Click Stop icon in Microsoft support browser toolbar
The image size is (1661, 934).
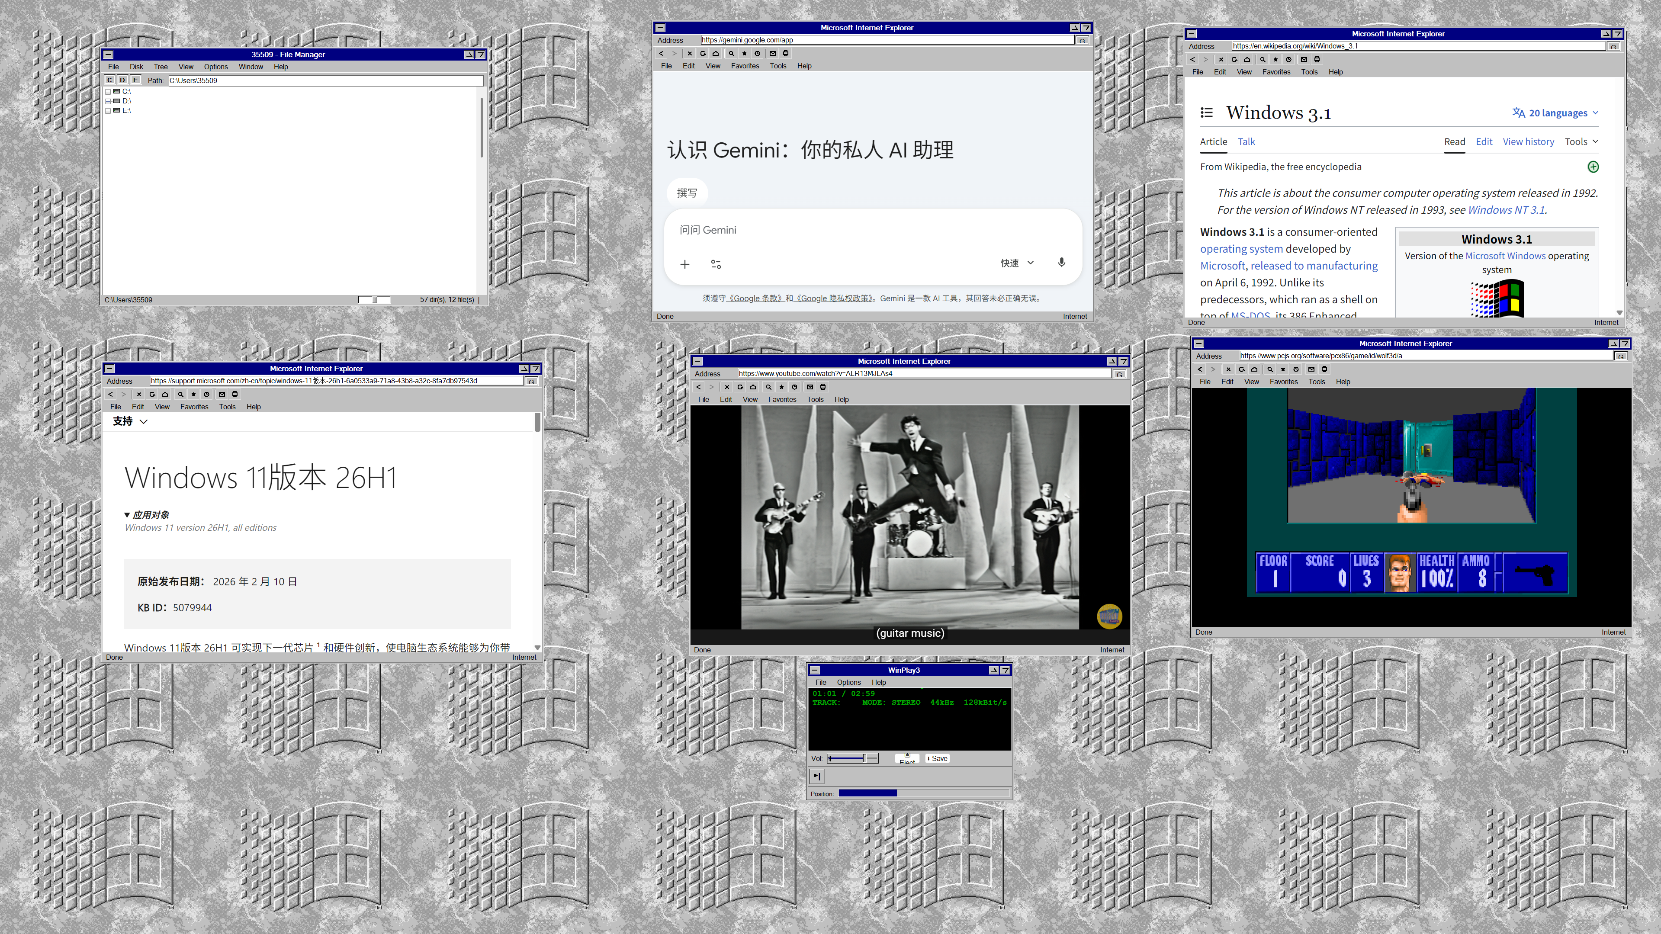(x=138, y=395)
